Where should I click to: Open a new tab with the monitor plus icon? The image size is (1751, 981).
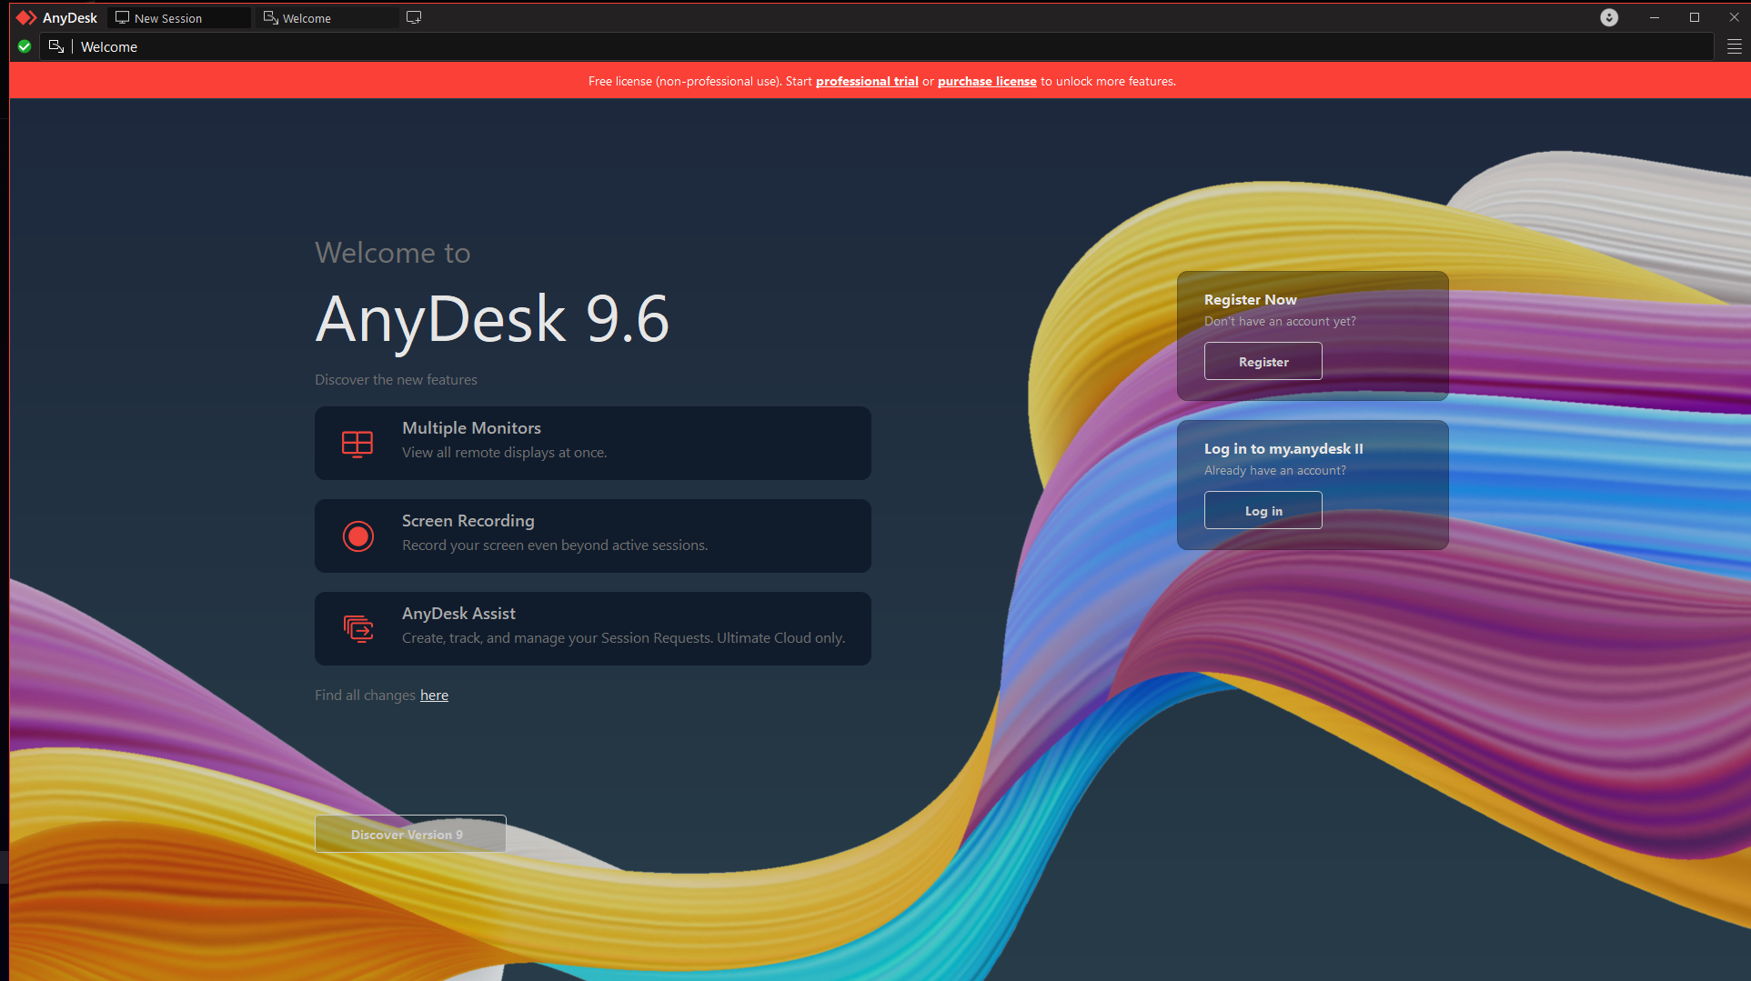pyautogui.click(x=414, y=18)
